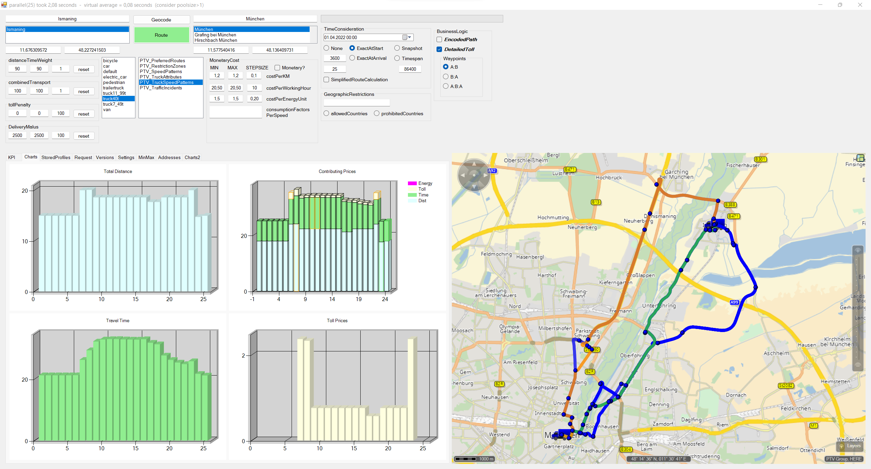This screenshot has height=469, width=871.
Task: Pan the map down with navigation arrow
Action: tap(474, 187)
